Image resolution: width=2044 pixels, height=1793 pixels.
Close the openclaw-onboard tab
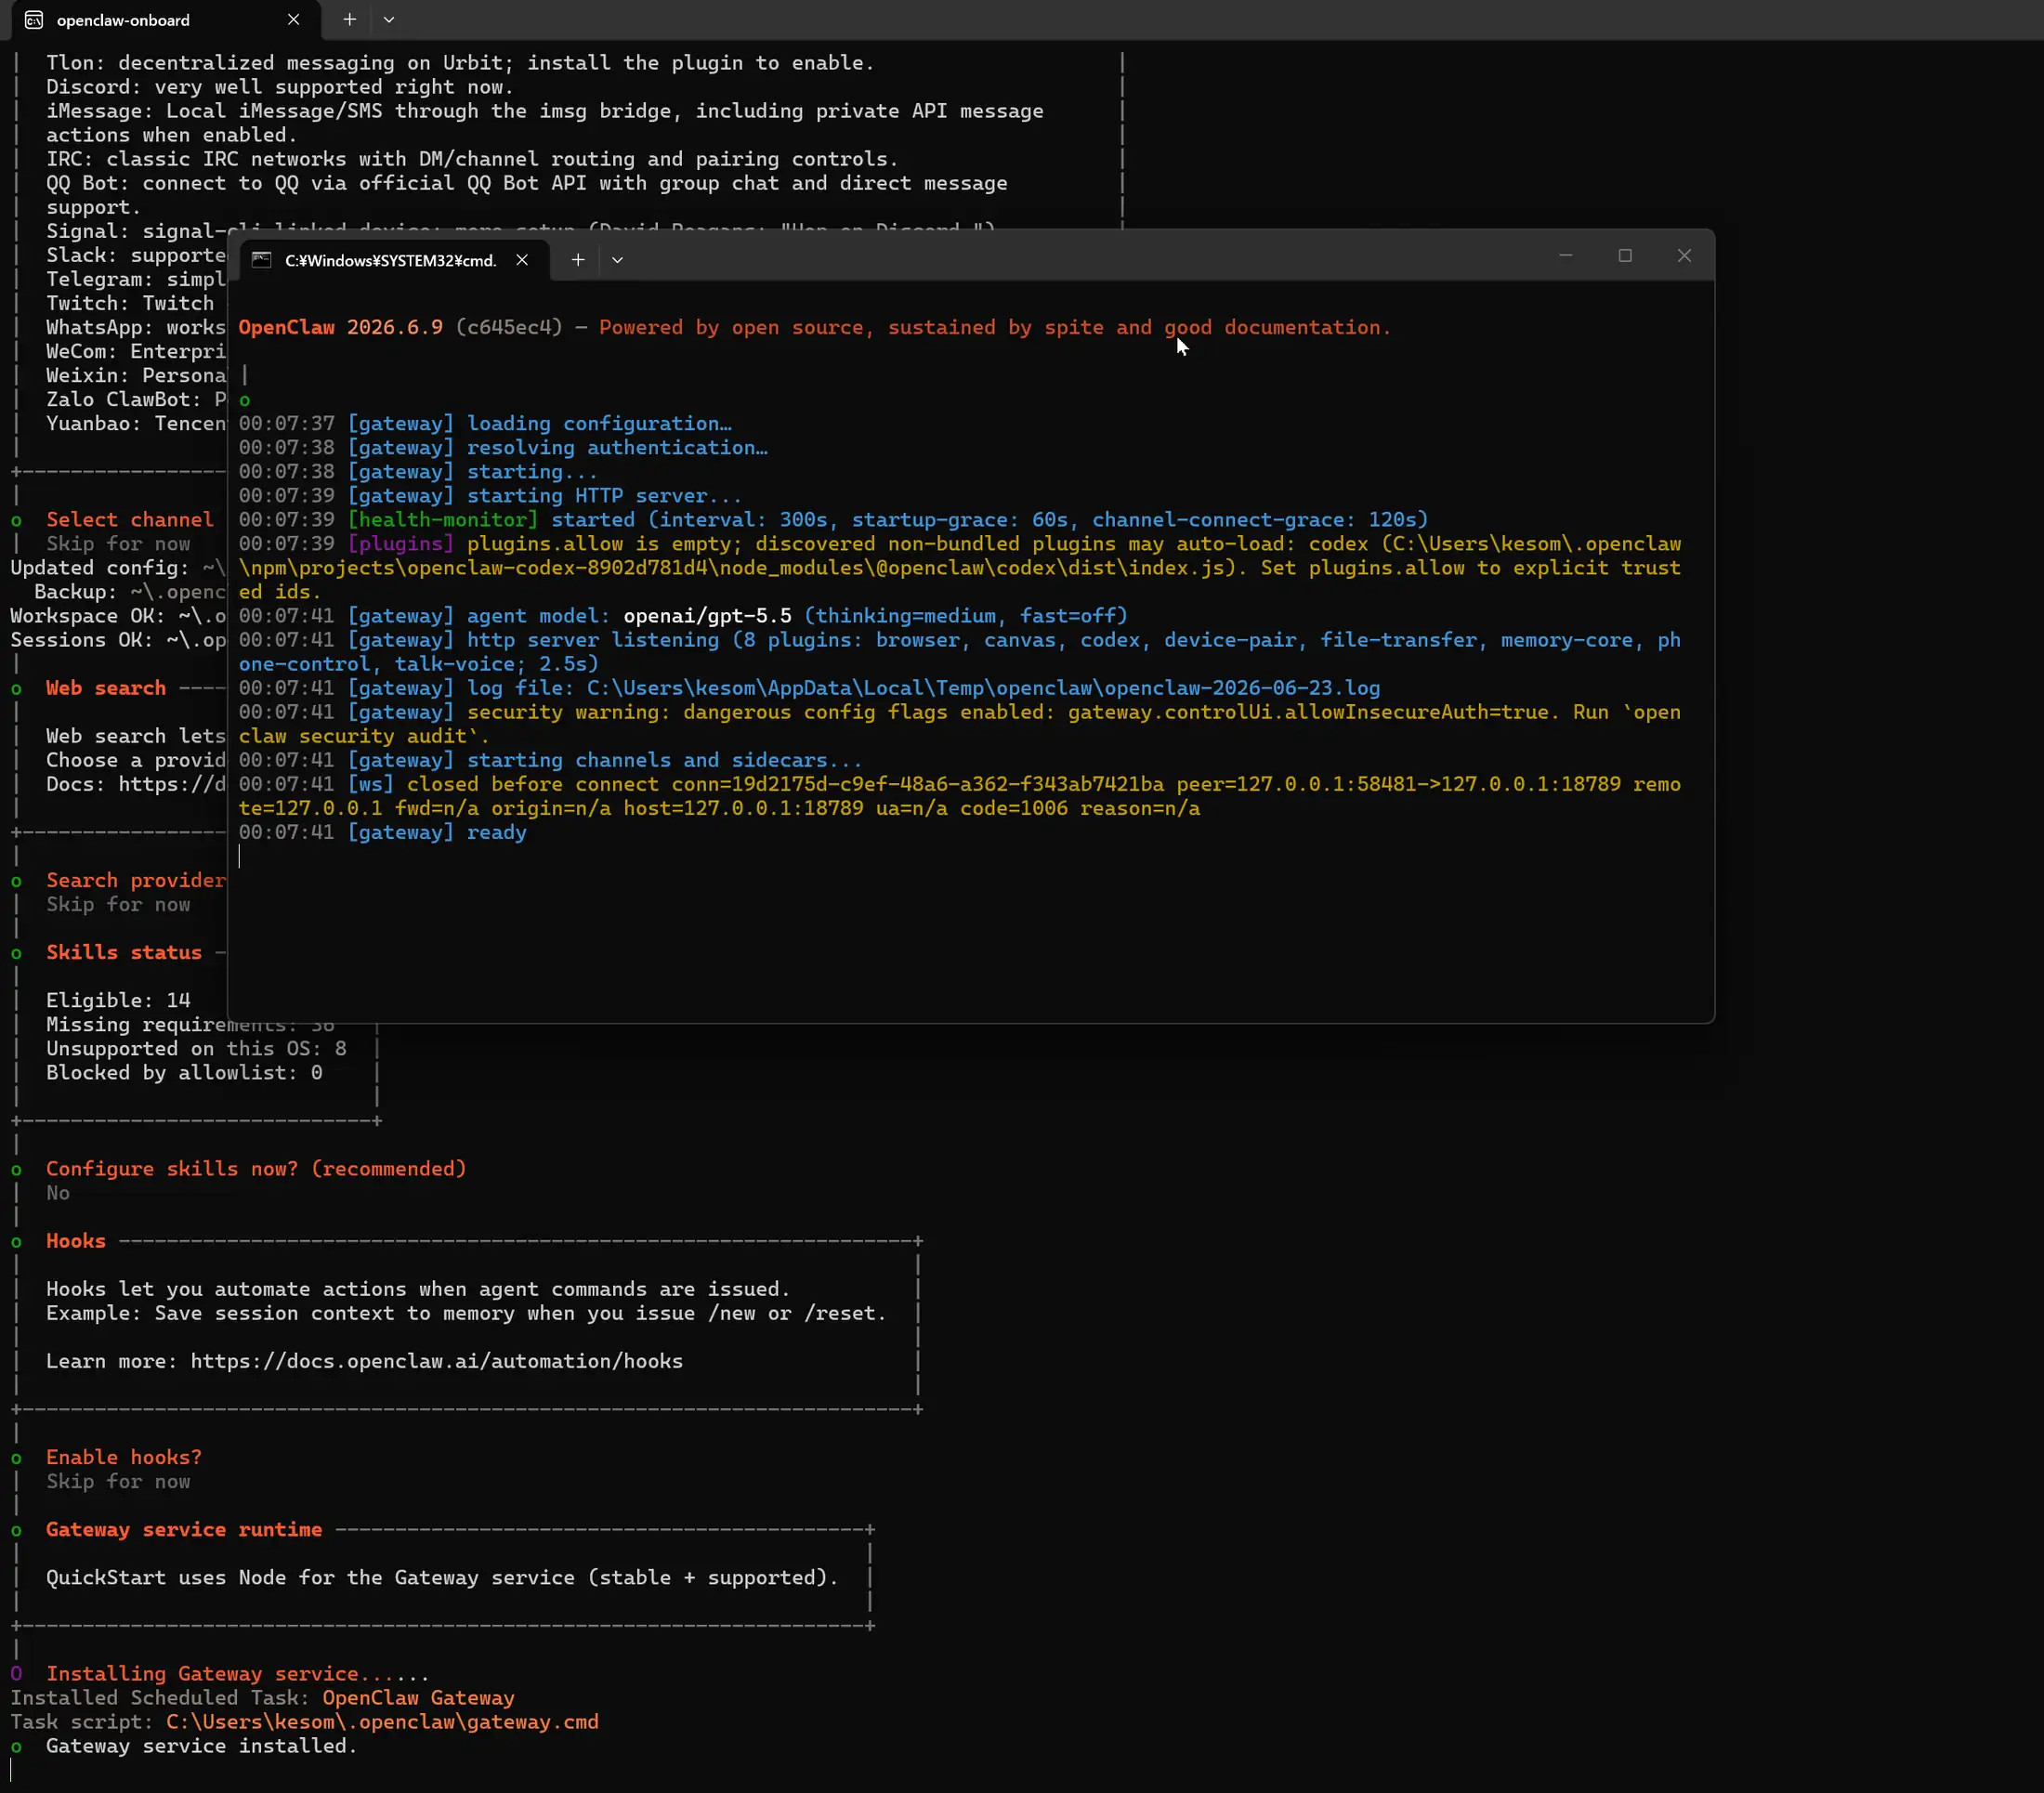(x=293, y=20)
